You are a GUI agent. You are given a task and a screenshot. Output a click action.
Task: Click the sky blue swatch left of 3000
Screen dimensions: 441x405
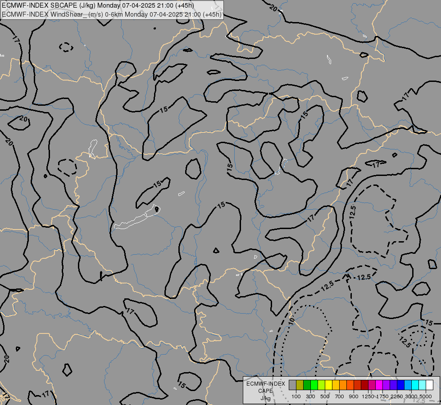click(x=408, y=385)
